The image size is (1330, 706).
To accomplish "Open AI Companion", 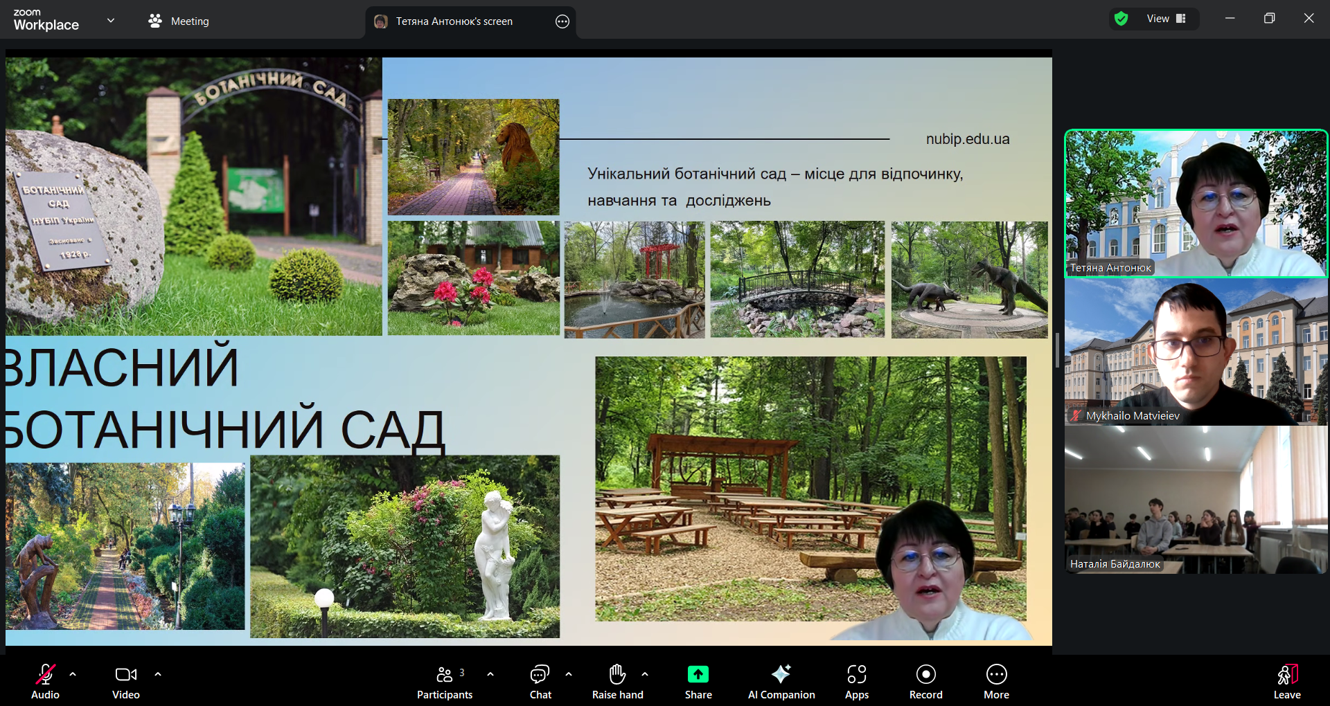I will 781,682.
